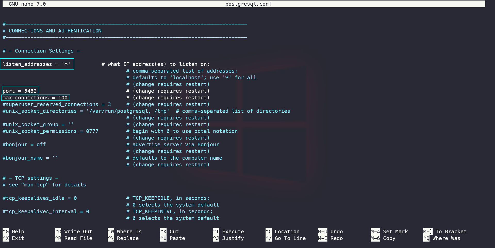Place cursor on port = 5432 line
This screenshot has width=495, height=248.
pyautogui.click(x=20, y=90)
